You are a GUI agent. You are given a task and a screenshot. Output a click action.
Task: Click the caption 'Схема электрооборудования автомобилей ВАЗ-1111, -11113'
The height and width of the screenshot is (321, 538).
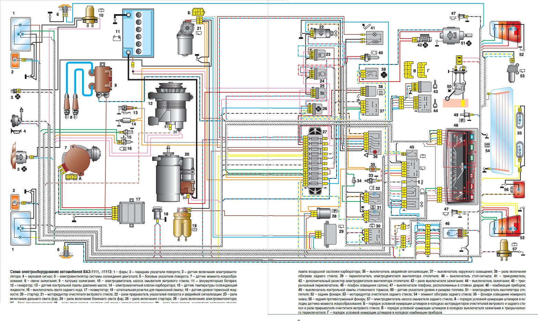60,271
